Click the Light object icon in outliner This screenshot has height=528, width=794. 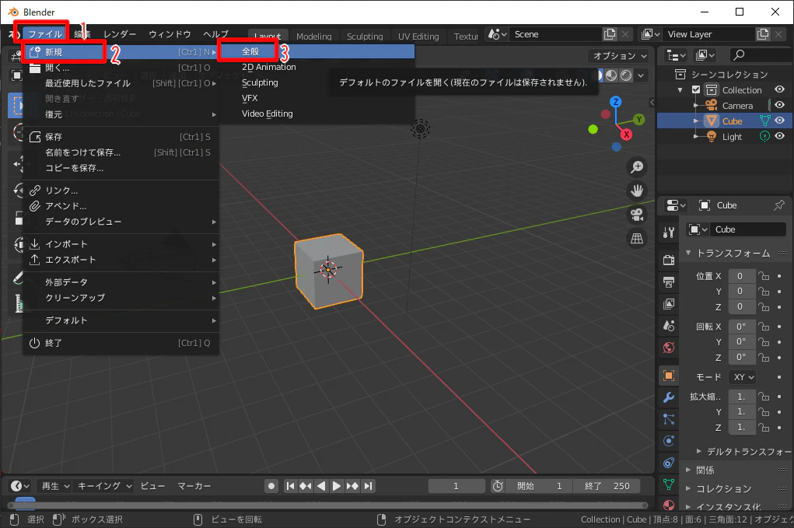pos(712,137)
